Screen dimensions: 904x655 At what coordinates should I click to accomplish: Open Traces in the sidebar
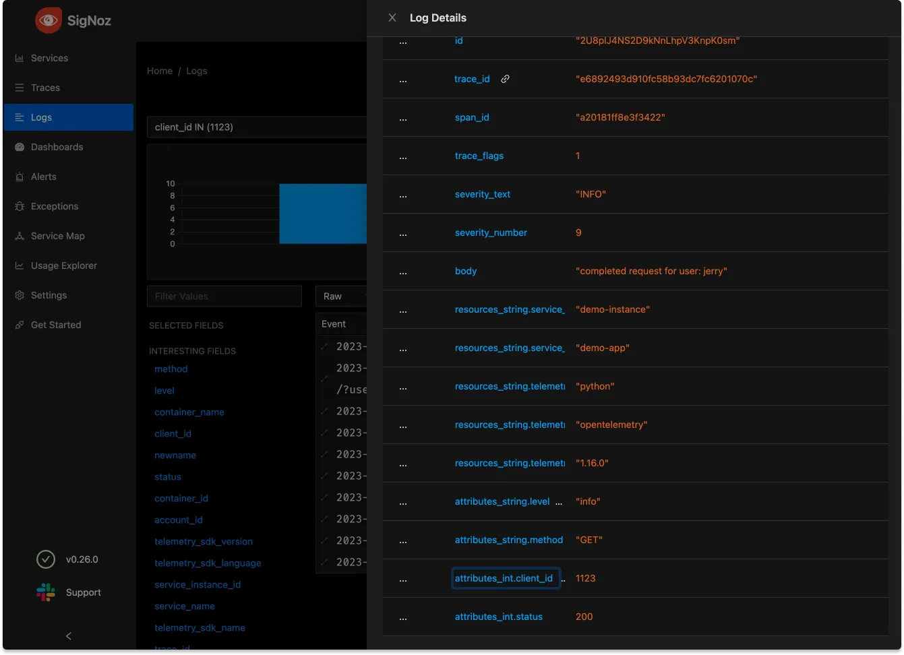click(68, 88)
